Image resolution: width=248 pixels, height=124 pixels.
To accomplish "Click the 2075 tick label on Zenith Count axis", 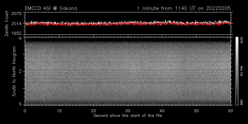I will point(16,14).
